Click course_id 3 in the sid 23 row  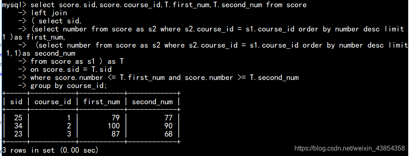point(69,134)
